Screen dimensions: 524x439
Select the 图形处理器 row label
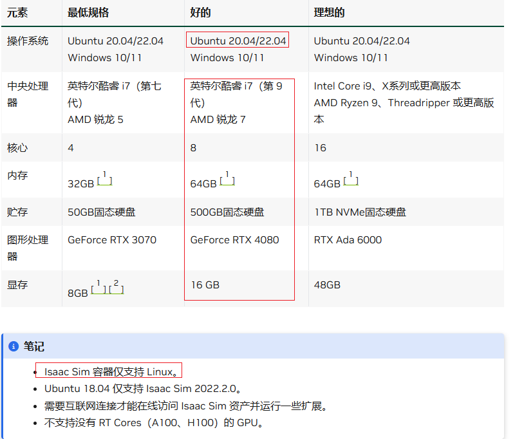[x=28, y=248]
